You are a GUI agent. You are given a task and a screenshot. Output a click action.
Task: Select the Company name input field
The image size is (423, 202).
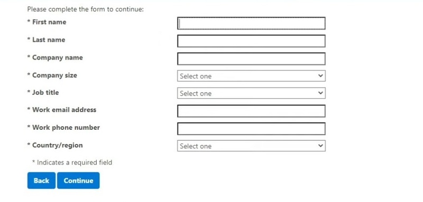point(251,59)
